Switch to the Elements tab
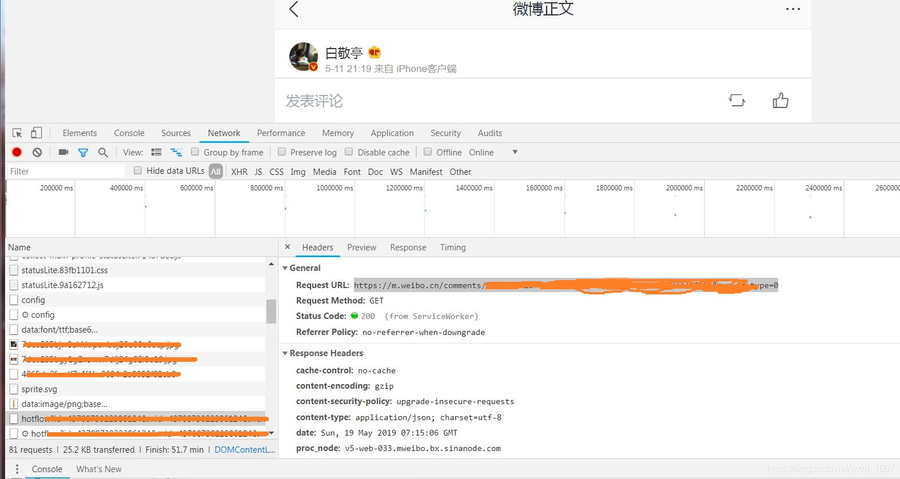 tap(79, 133)
